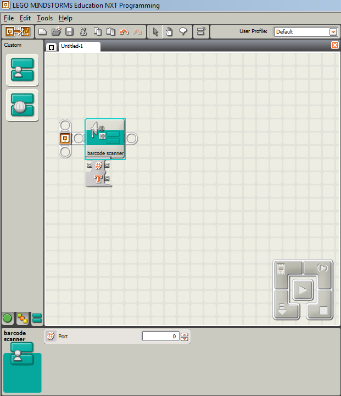Close the Untitled-1 program

pyautogui.click(x=335, y=45)
